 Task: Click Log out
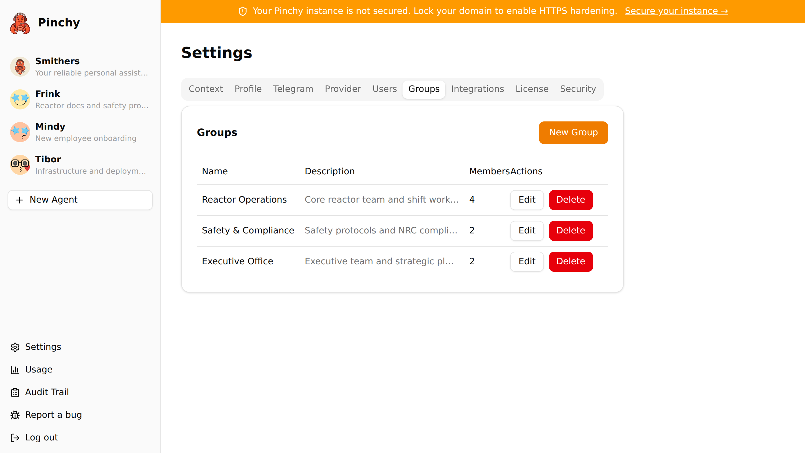[x=42, y=438]
